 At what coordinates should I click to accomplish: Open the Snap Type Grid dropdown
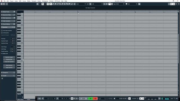coord(81,4)
